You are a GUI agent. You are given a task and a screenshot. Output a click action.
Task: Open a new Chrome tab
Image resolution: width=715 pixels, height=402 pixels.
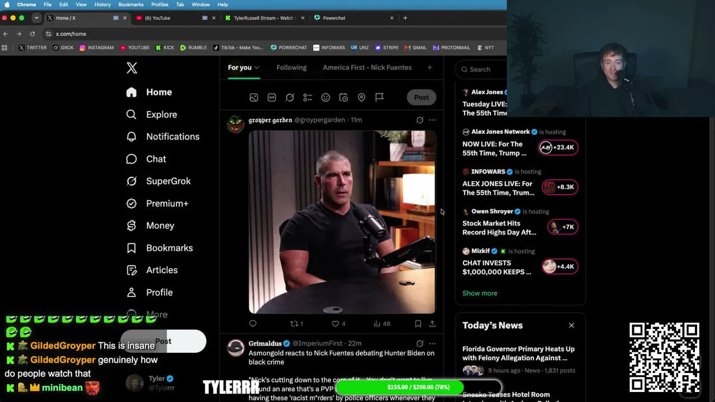[405, 18]
